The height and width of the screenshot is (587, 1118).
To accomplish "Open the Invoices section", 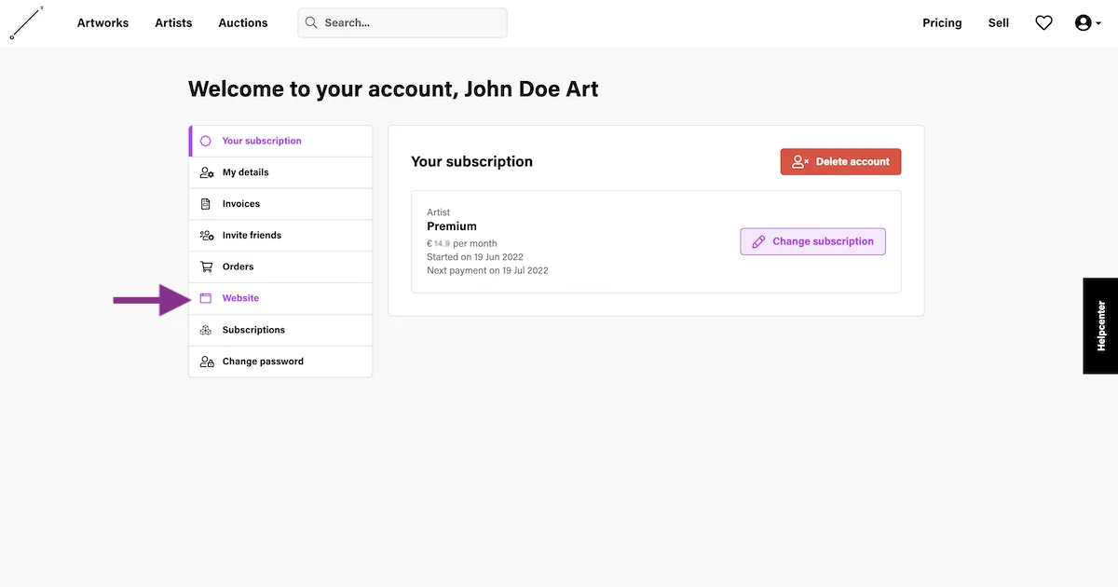I will 280,204.
